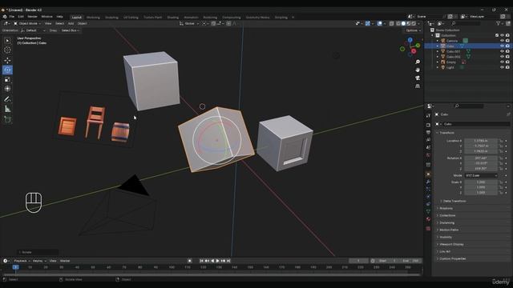
Task: Select the Scale tool
Action: pyautogui.click(x=7, y=79)
